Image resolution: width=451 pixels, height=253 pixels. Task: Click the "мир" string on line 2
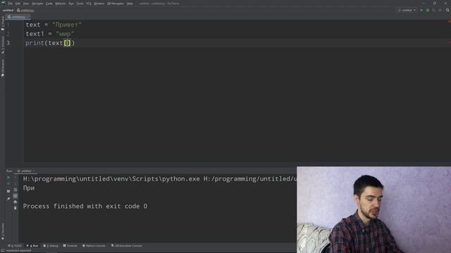tap(65, 34)
